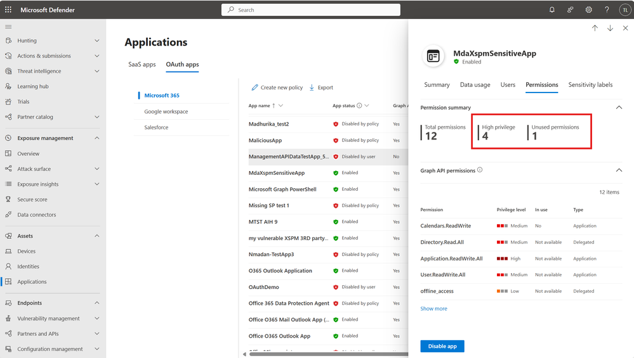Go to next app with down arrow
This screenshot has height=358, width=634.
[610, 28]
